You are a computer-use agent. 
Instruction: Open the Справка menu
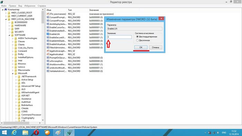42,6
